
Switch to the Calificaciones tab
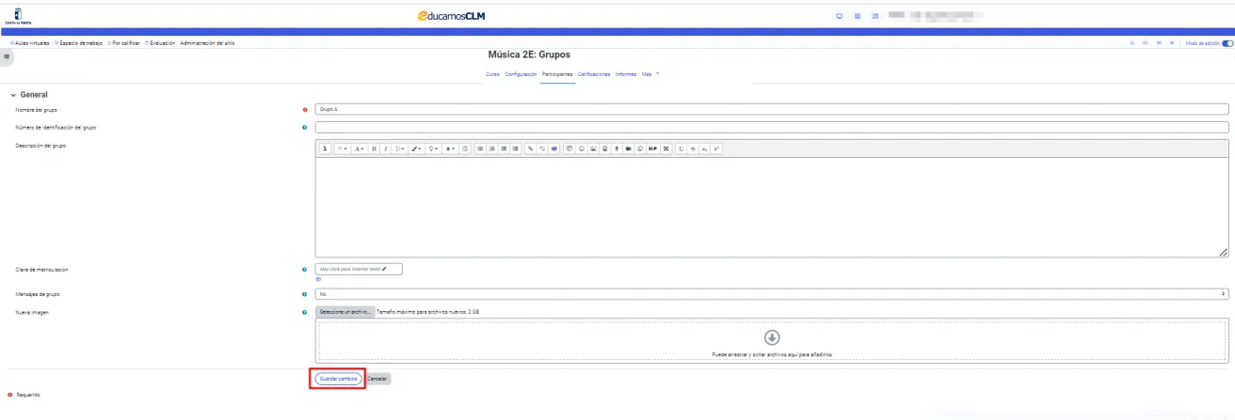point(594,73)
